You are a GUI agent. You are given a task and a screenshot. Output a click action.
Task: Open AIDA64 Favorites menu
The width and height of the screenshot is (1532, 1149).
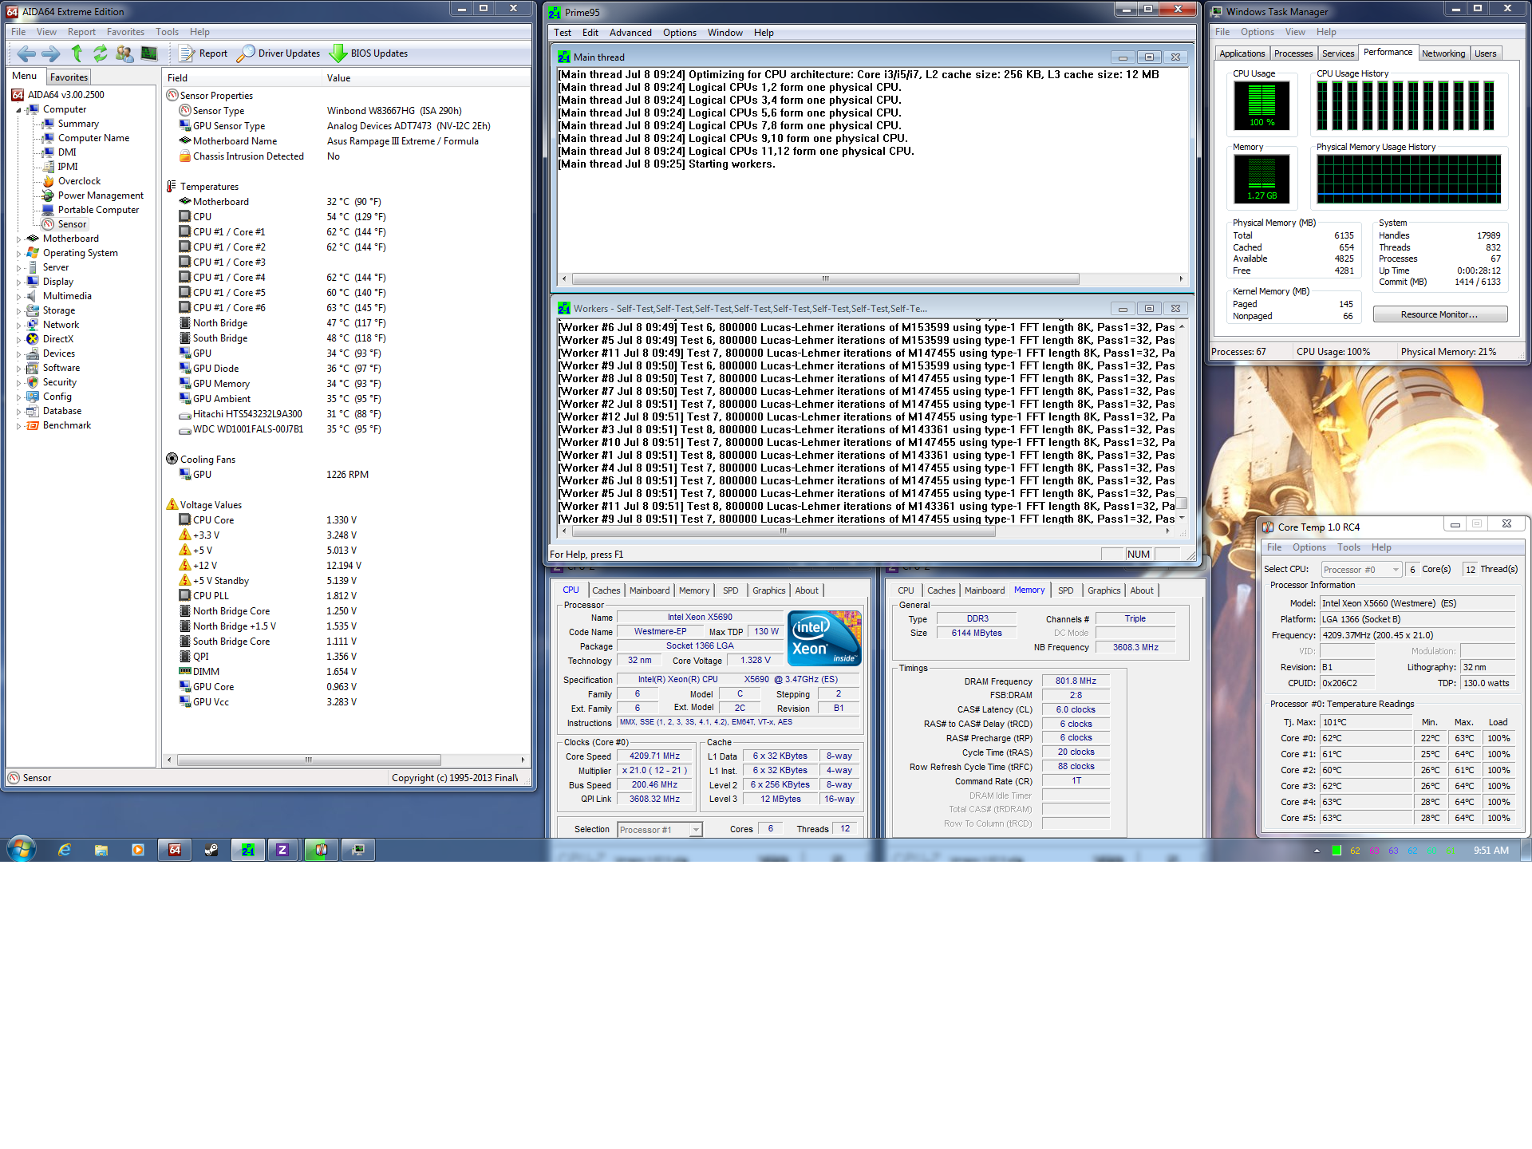(x=125, y=32)
